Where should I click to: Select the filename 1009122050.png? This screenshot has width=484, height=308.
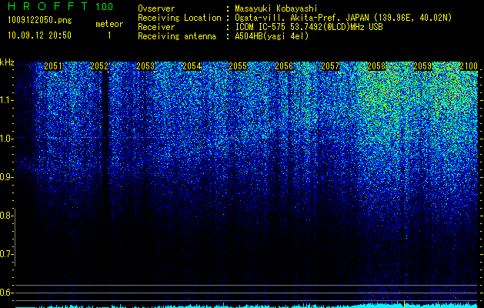click(x=40, y=20)
